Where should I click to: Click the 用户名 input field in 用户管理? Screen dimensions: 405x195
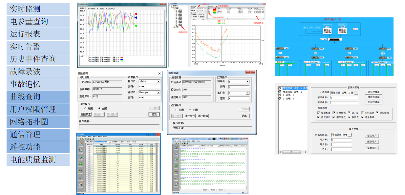(x=341, y=144)
